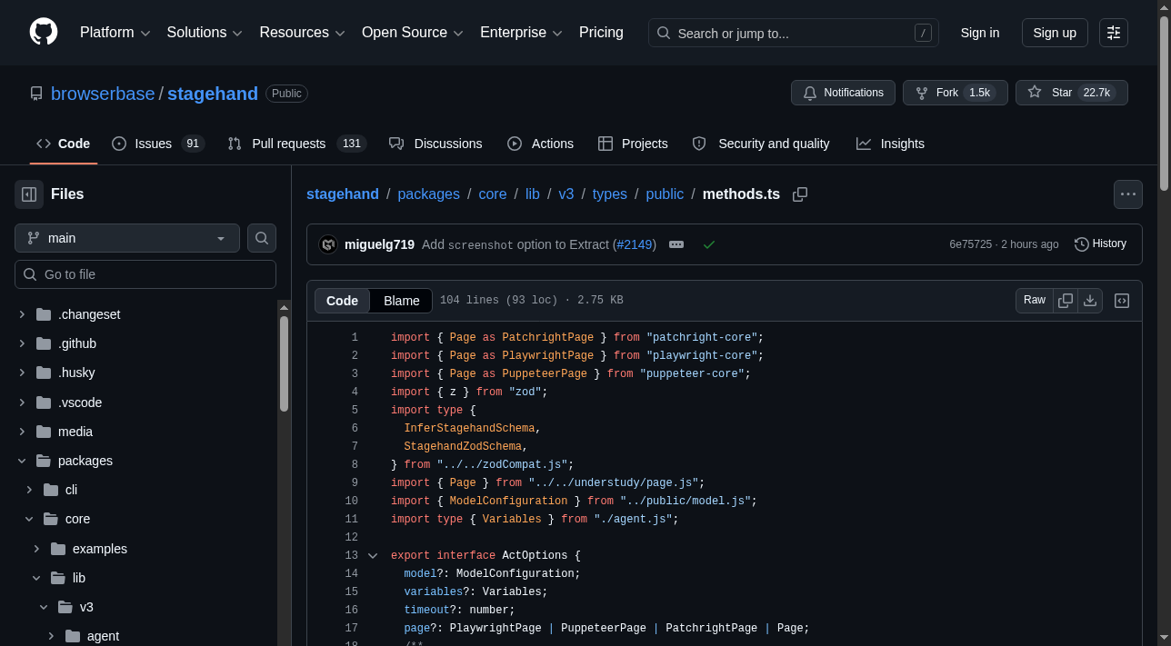This screenshot has height=646, width=1171.
Task: Open more file actions ellipsis menu
Action: click(x=1128, y=194)
